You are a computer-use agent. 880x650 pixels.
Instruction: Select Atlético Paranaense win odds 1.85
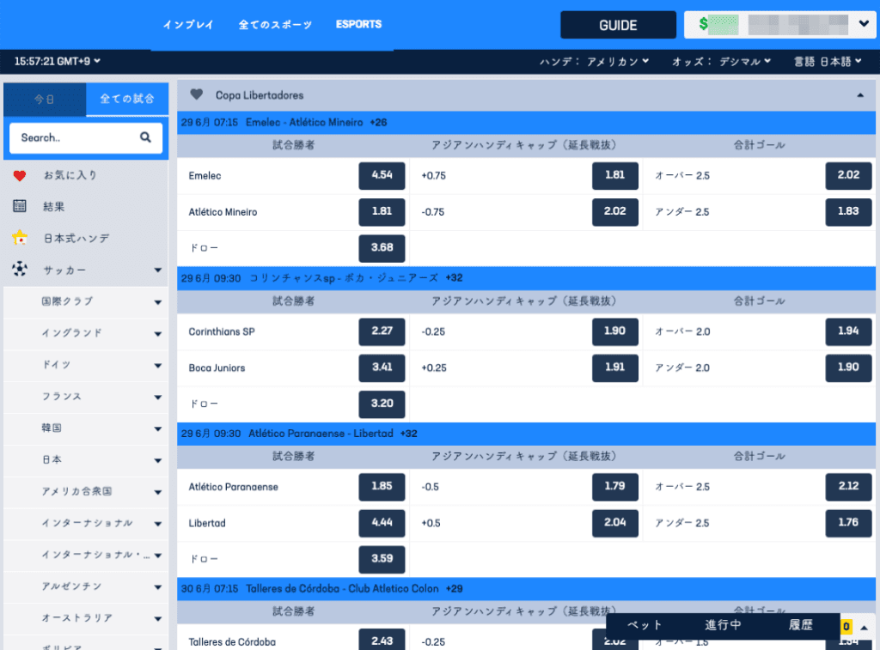(382, 487)
